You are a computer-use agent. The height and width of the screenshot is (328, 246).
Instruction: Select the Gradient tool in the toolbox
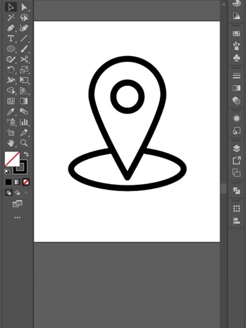[x=24, y=101]
